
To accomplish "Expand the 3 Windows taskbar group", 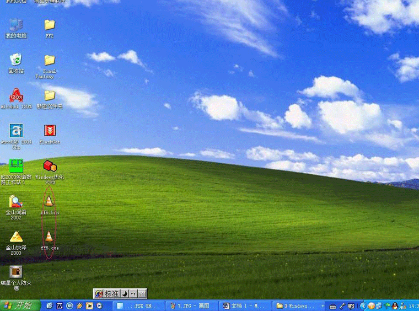I will [299, 305].
